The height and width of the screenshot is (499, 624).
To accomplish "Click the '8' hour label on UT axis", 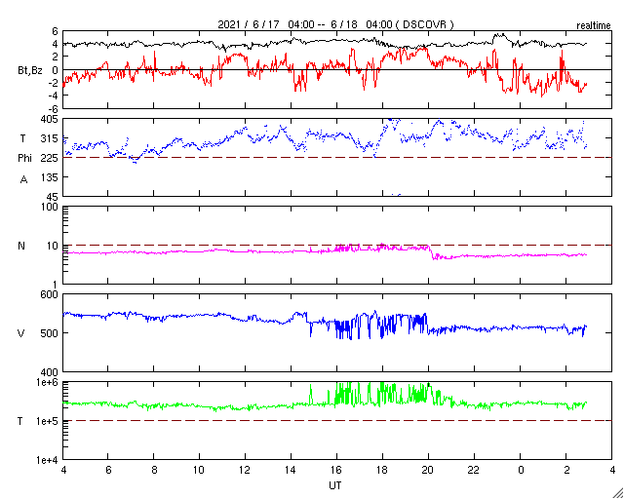I will 154,470.
